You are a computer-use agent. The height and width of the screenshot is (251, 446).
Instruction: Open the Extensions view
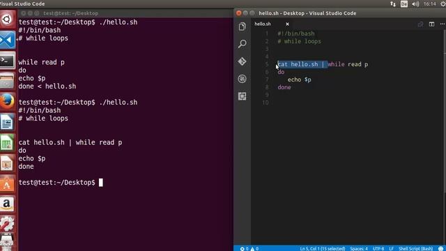pyautogui.click(x=242, y=96)
